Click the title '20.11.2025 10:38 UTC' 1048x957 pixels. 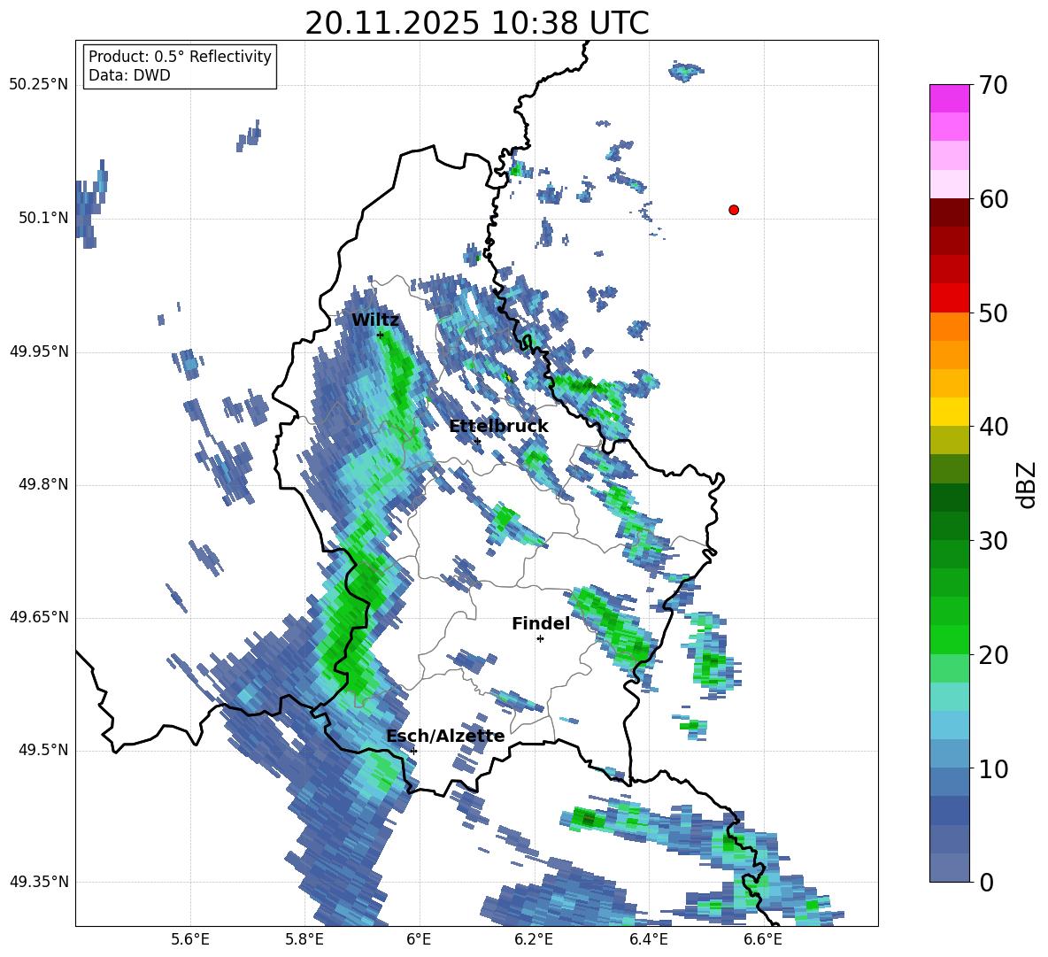click(476, 23)
